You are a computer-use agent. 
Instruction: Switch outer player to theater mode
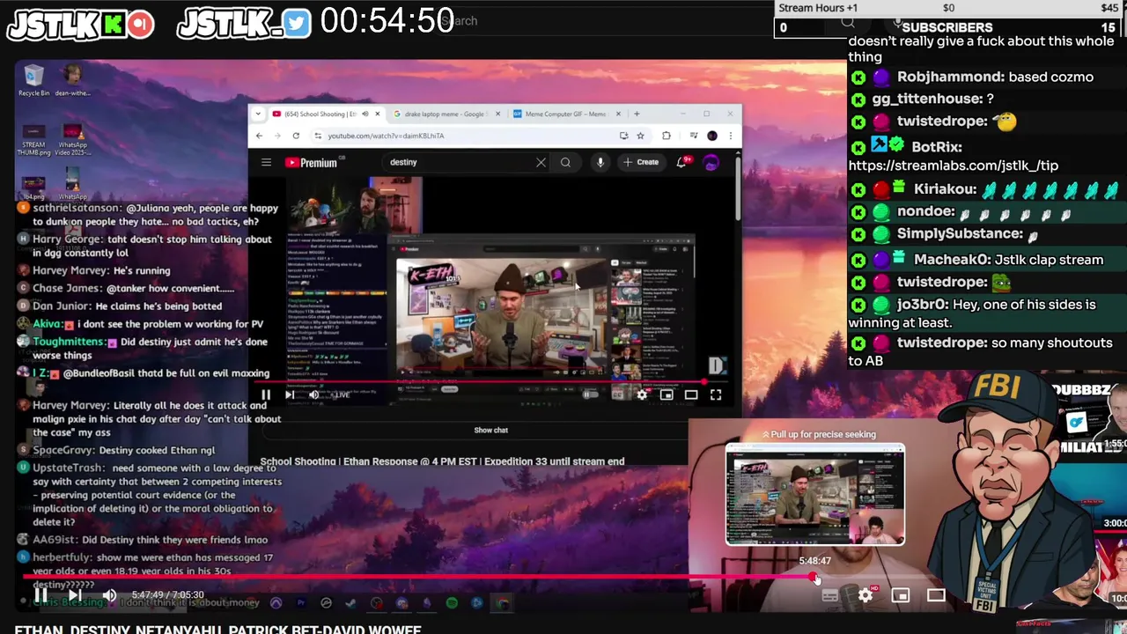[936, 595]
